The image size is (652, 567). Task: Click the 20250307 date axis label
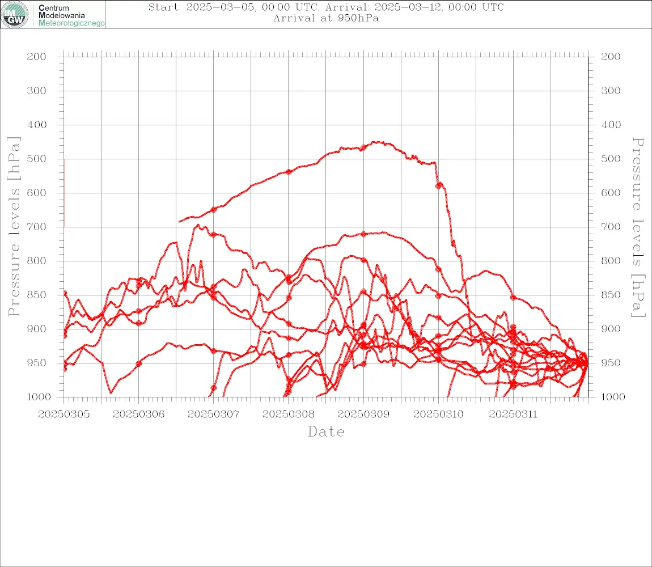(x=214, y=414)
